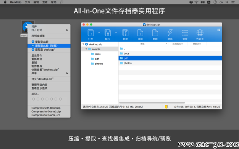Click the last tag color circle
Image resolution: width=239 pixels, height=149 pixels.
(x=60, y=99)
